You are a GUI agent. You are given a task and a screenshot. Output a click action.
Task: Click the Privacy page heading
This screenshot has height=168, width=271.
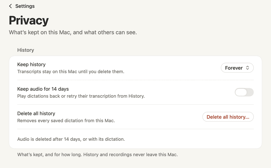[x=29, y=21]
